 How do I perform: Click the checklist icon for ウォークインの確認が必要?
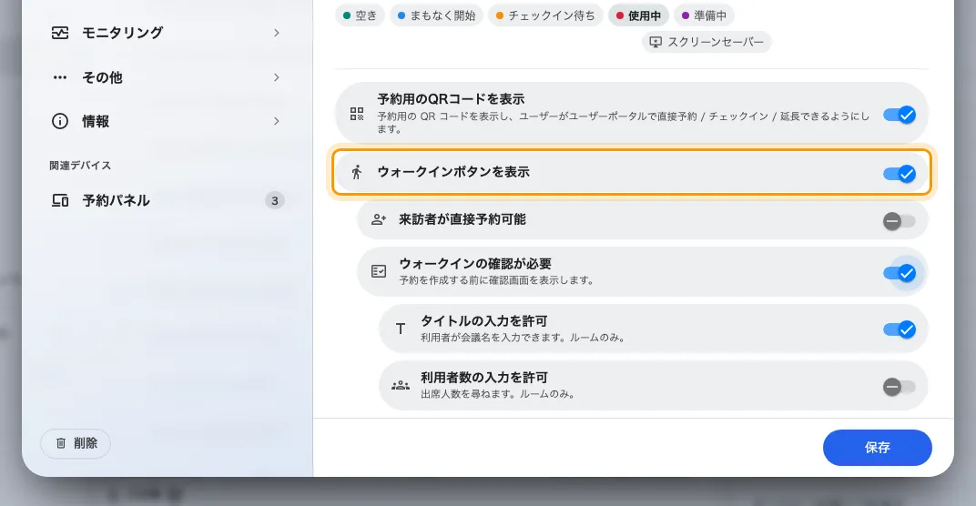coord(379,271)
